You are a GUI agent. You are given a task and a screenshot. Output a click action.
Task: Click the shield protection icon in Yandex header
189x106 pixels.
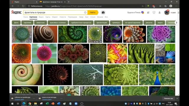coord(154,12)
